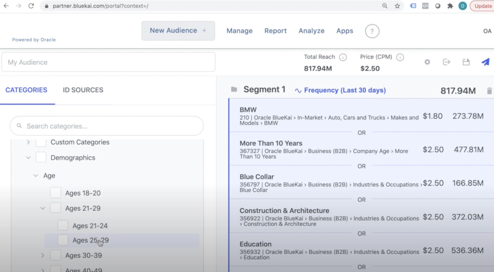Viewport: 494px width, 272px height.
Task: Click the browser forward arrow
Action: point(19,6)
